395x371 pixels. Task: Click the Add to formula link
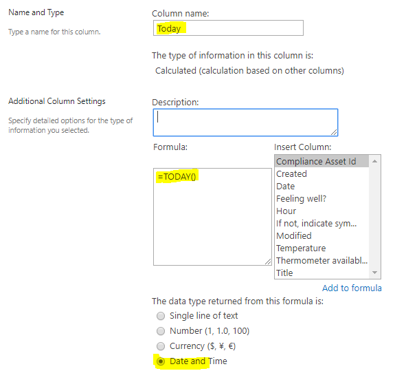point(352,288)
